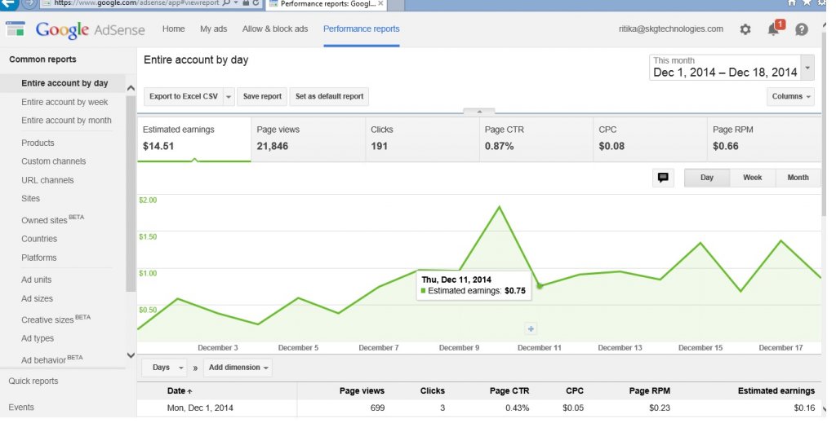Open the Performance reports menu
The image size is (836, 423).
[x=361, y=29]
